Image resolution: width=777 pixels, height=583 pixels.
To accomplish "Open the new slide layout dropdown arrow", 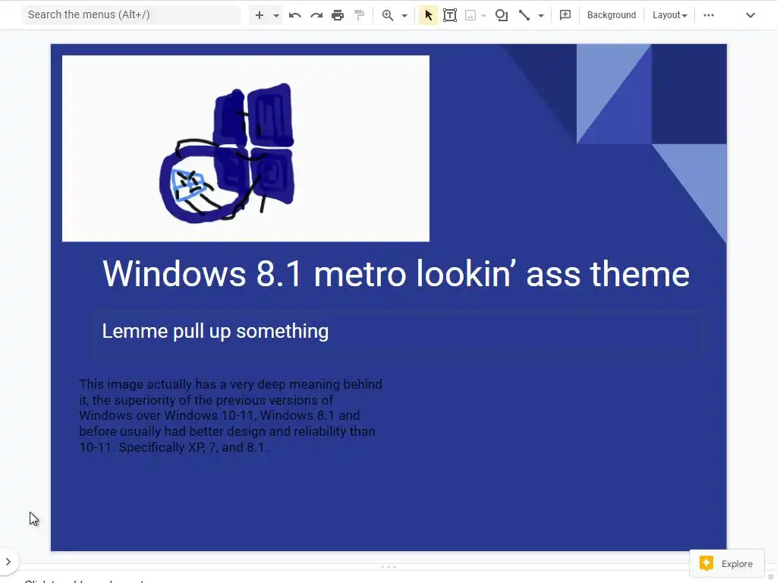I will tap(276, 15).
